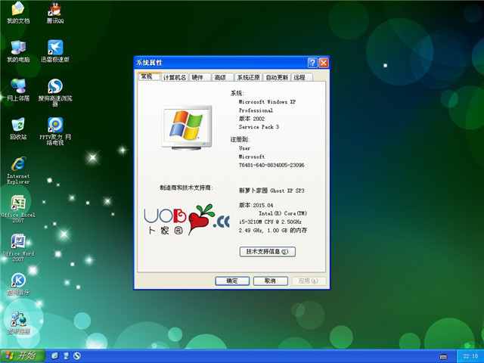Click the help question mark in 系统属性
This screenshot has width=484, height=363.
point(312,63)
